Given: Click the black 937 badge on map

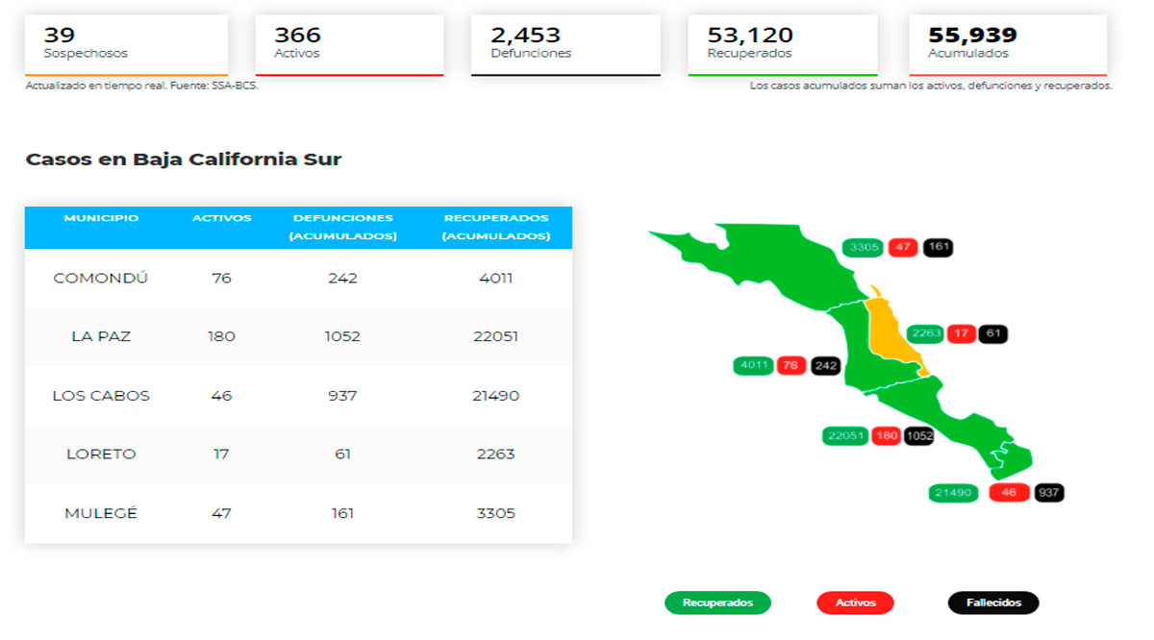Looking at the screenshot, I should [x=1048, y=492].
